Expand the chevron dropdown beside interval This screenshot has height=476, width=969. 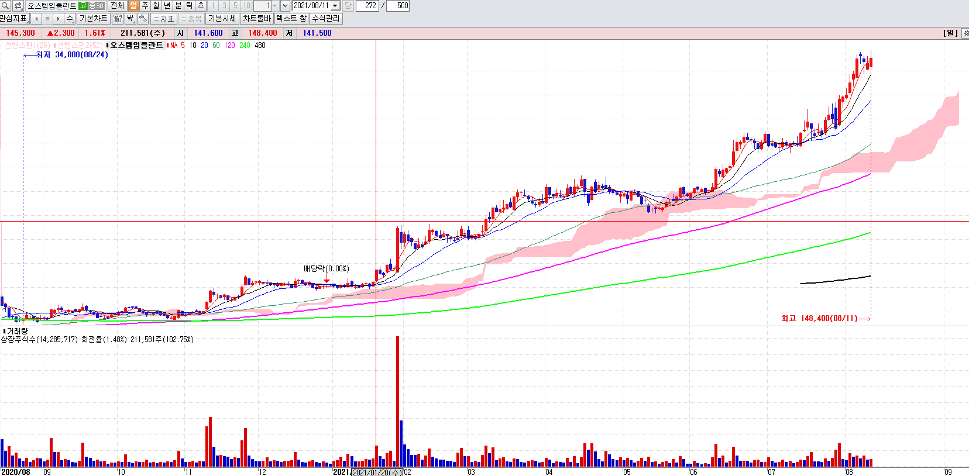point(285,6)
